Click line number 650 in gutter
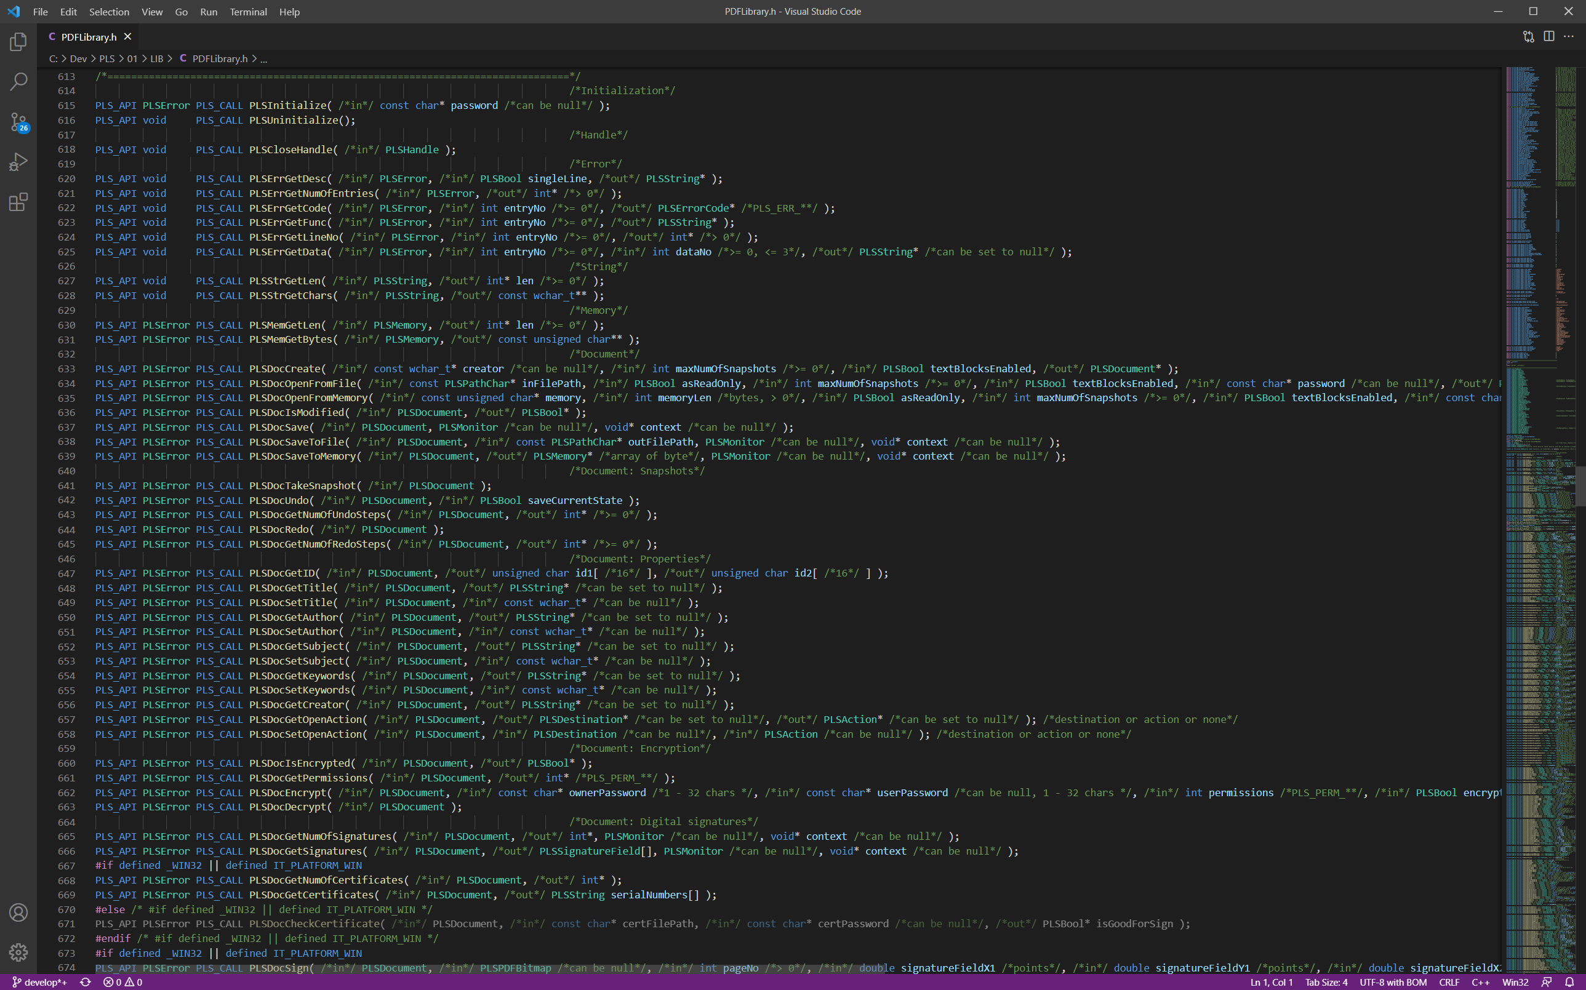 coord(66,617)
